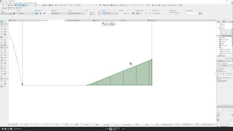Image resolution: width=233 pixels, height=131 pixels.
Task: Open the 3D Window from the toolbar
Action: (x=114, y=5)
